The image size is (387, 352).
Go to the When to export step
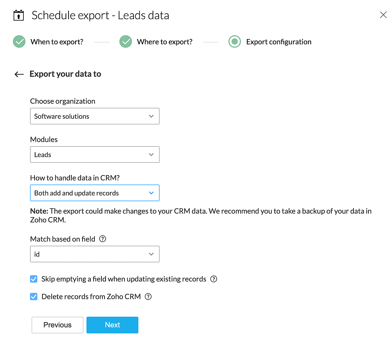pyautogui.click(x=57, y=42)
